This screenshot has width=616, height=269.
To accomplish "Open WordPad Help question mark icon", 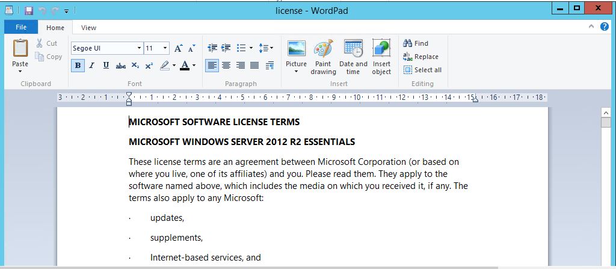I will tap(605, 26).
